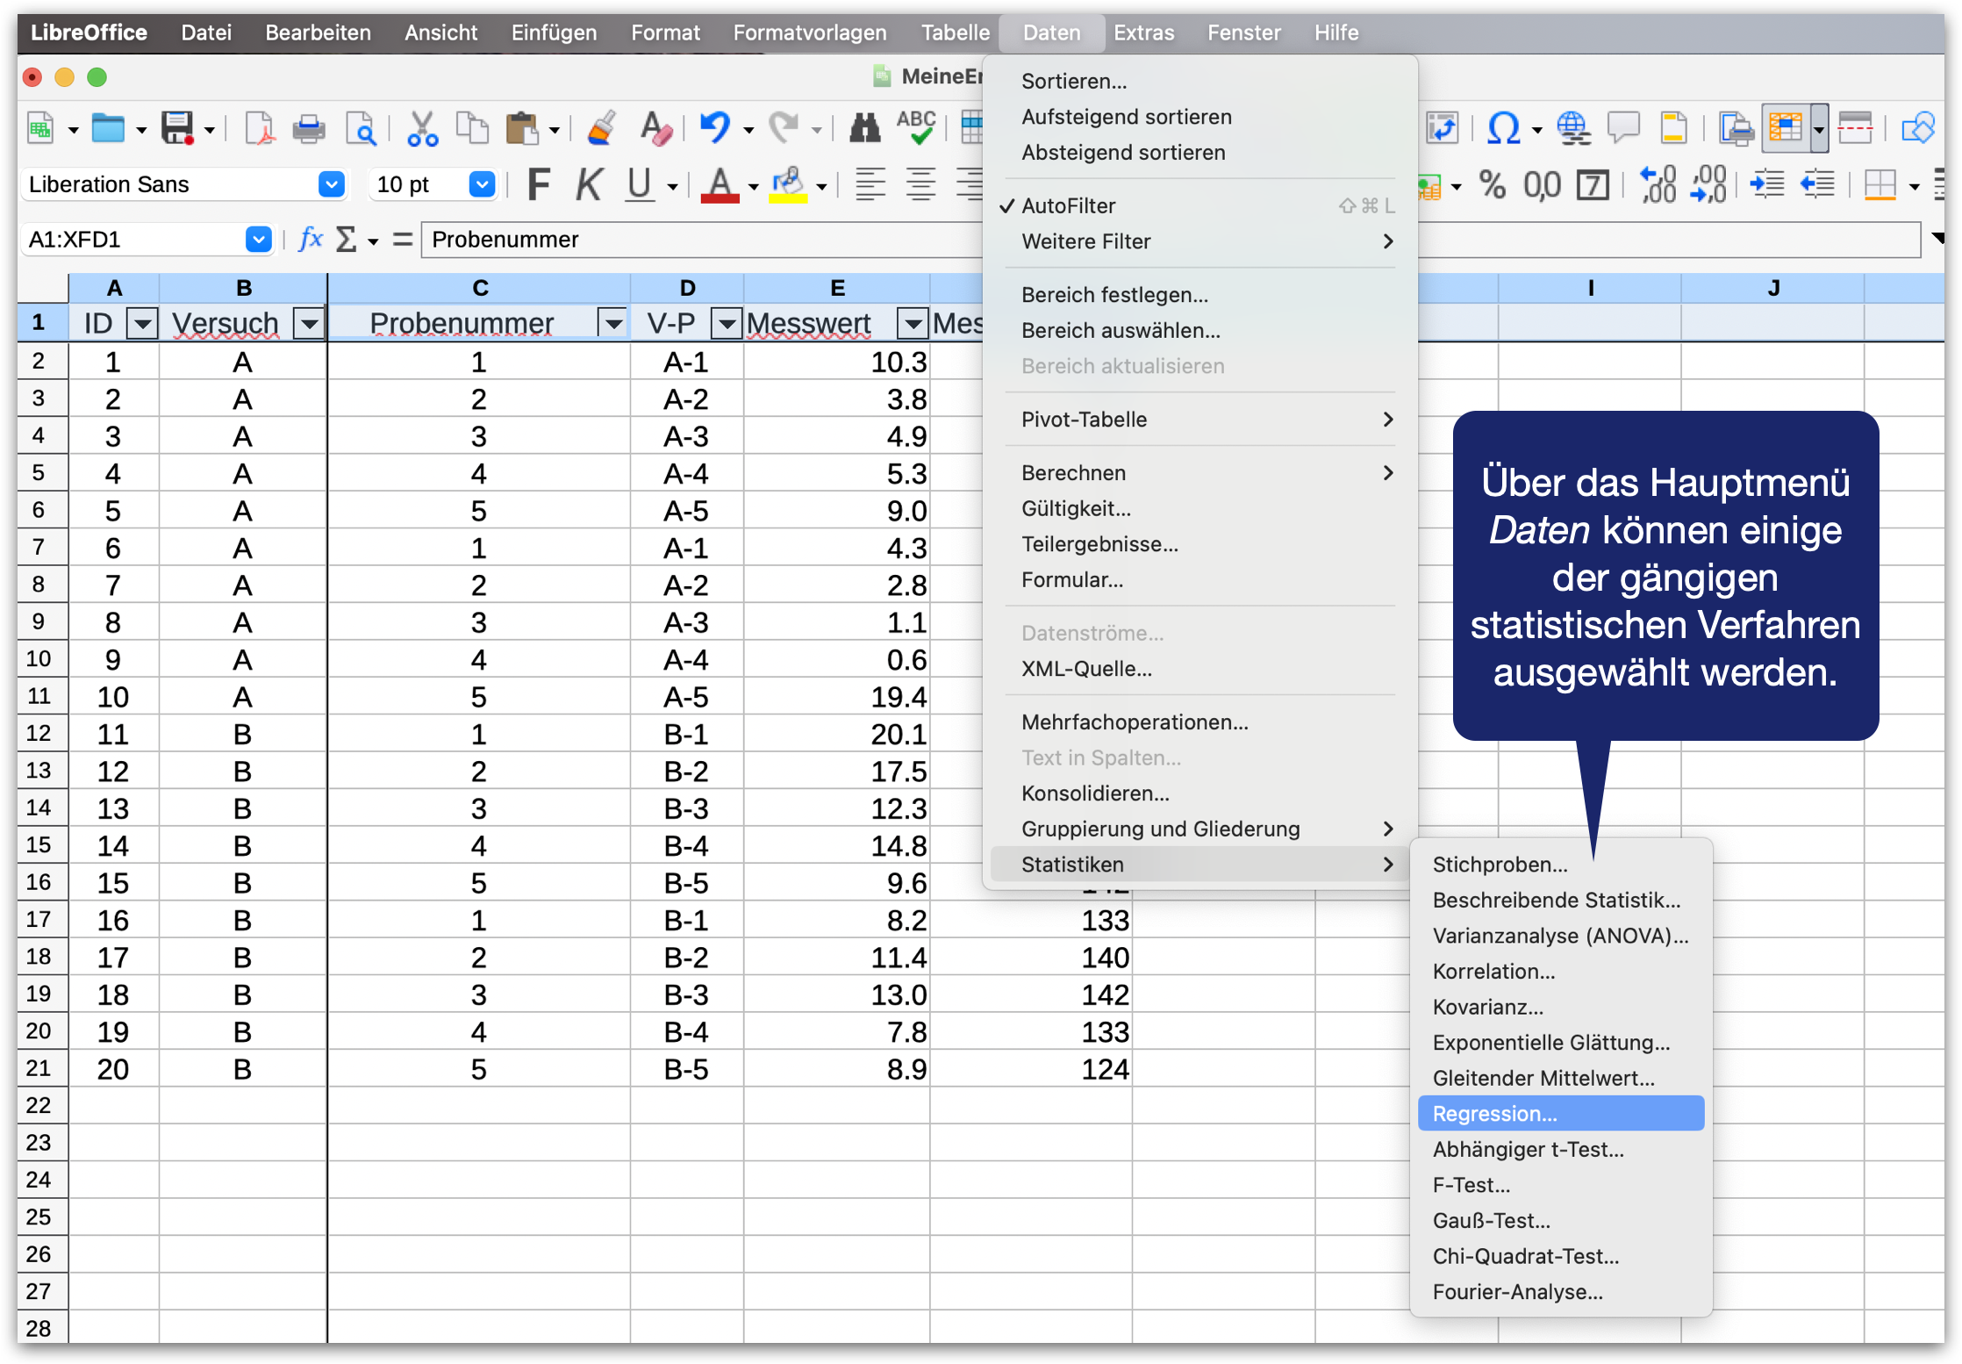
Task: Click the Special Character omega icon
Action: click(x=1503, y=129)
